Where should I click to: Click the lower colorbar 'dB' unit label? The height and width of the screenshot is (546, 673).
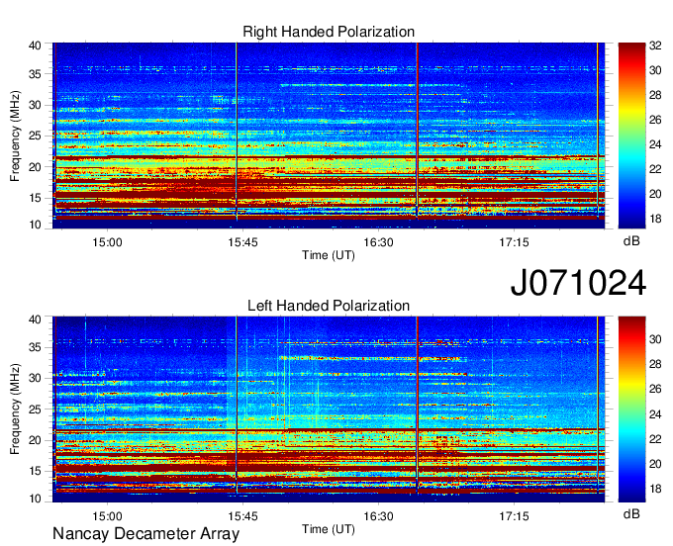(631, 513)
